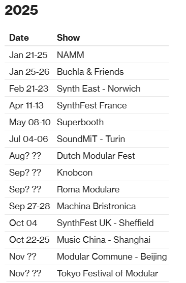This screenshot has height=283, width=186.
Task: Select the Superbooth row
Action: coord(87,122)
